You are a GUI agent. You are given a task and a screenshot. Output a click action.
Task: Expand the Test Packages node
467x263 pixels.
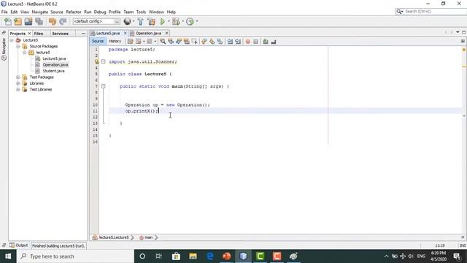point(18,77)
